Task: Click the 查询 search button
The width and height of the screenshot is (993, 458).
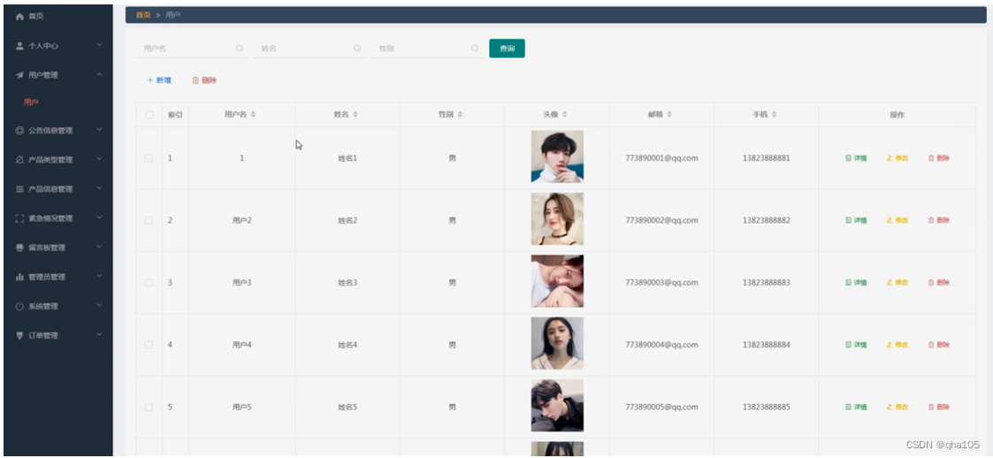Action: [507, 48]
